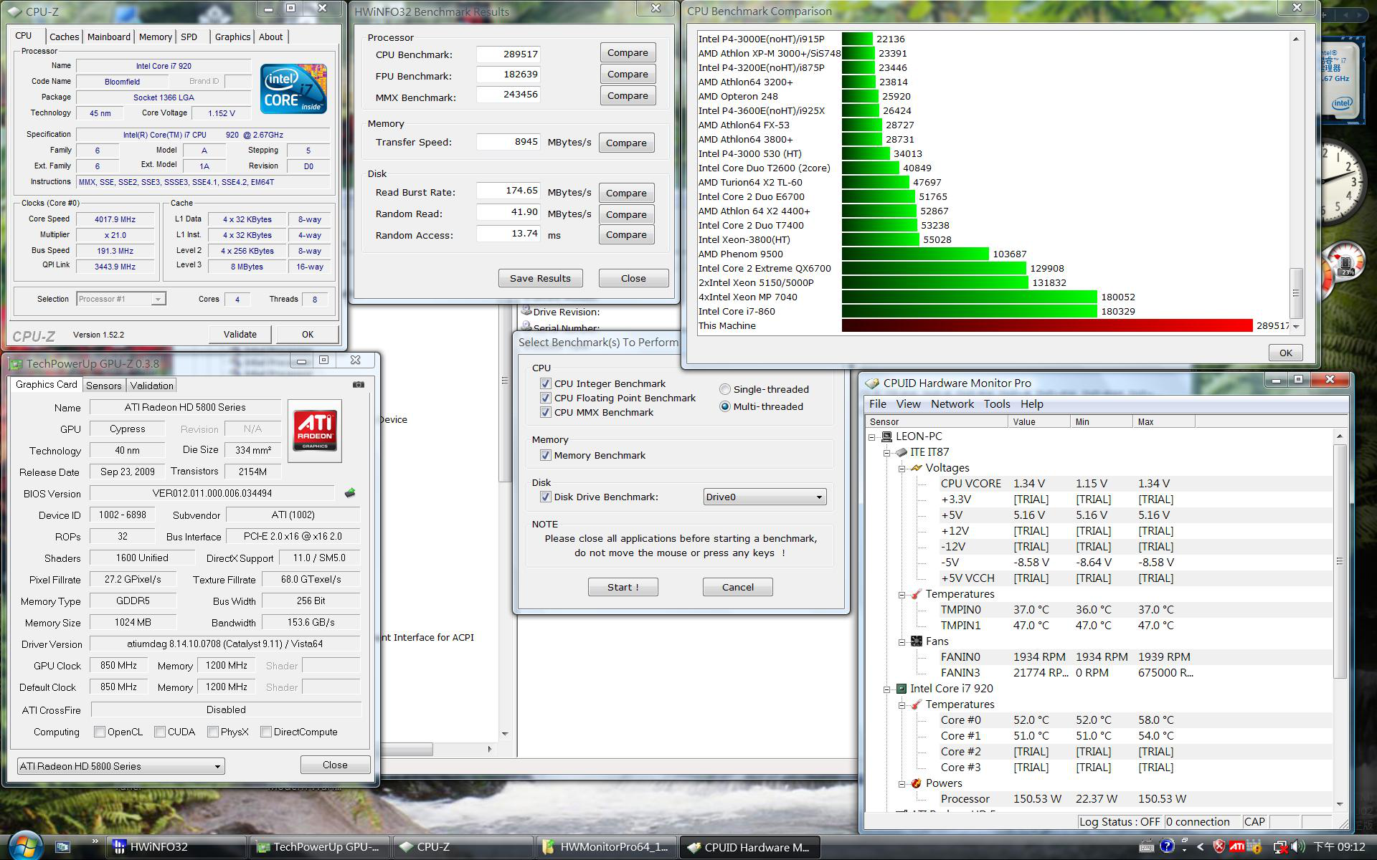Open the Processor #1 selection dropdown in CPU-Z
1377x860 pixels.
(121, 299)
